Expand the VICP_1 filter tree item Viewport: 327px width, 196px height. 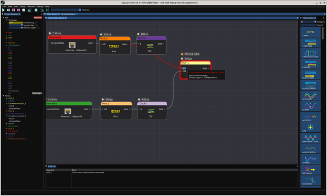click(x=7, y=99)
